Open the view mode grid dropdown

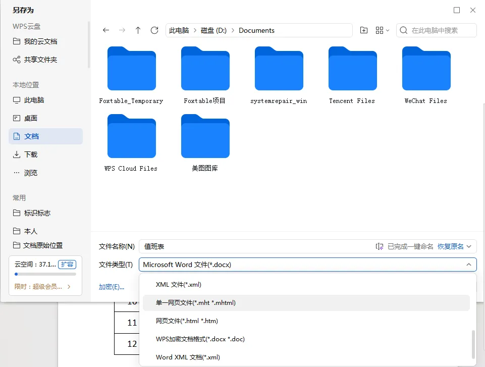click(x=383, y=30)
